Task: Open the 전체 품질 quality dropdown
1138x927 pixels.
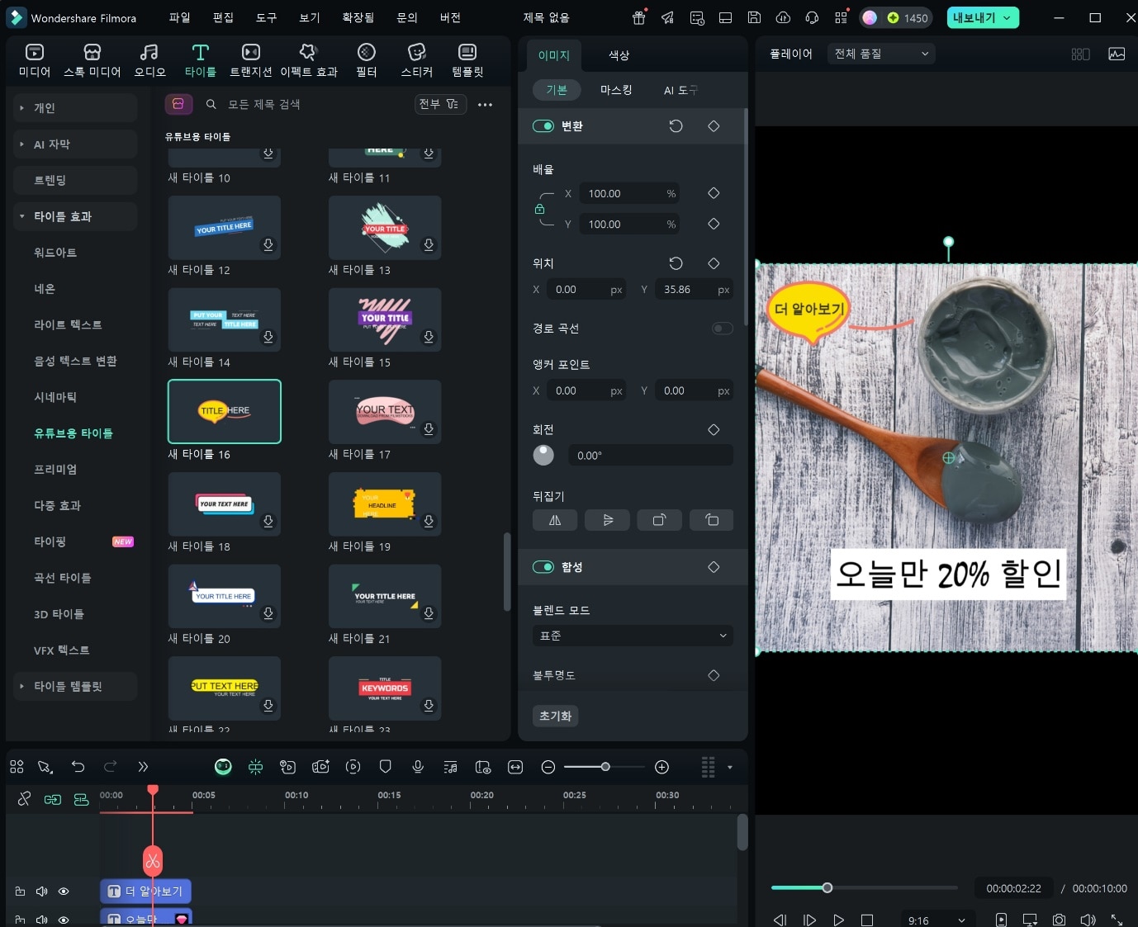Action: [x=881, y=54]
